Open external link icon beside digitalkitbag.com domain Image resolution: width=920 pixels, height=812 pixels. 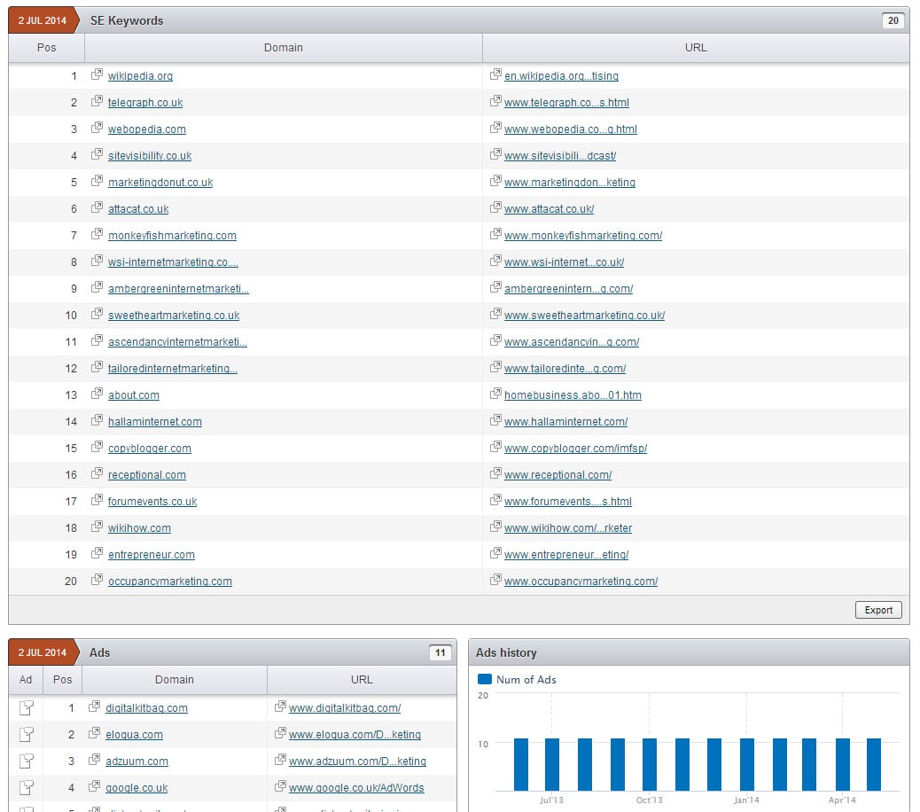(95, 707)
